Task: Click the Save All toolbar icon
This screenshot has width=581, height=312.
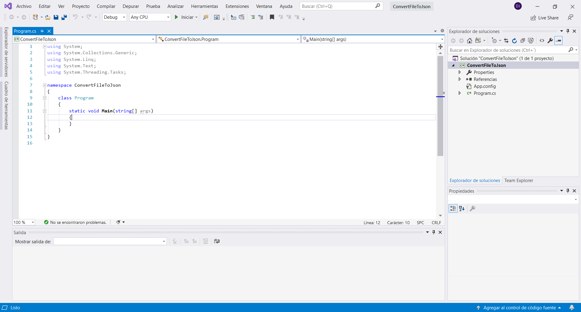Action: pos(64,17)
